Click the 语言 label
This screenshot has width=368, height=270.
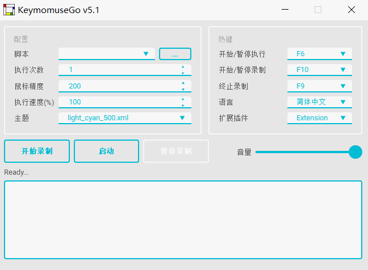(226, 103)
